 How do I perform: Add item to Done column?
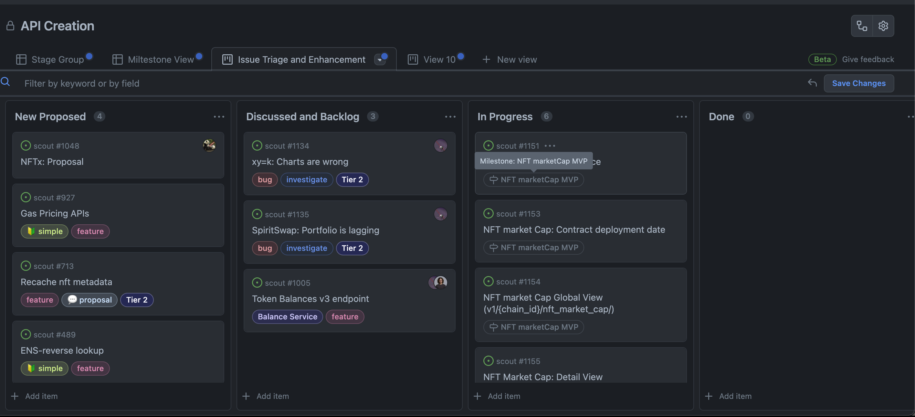(x=735, y=396)
